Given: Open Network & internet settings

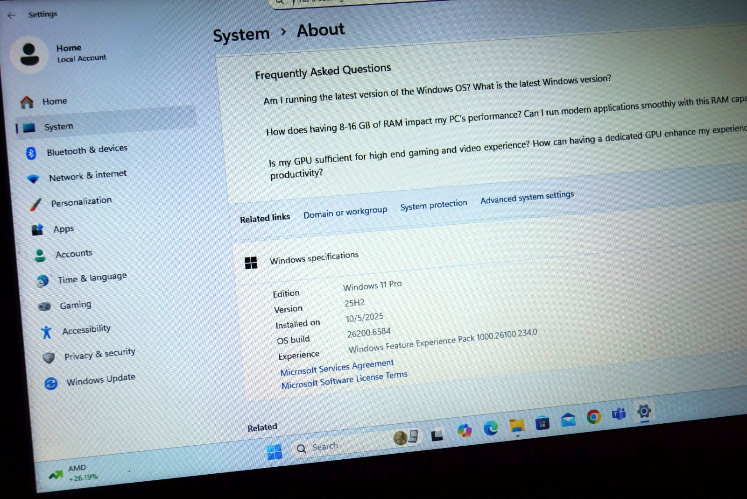Looking at the screenshot, I should [88, 176].
